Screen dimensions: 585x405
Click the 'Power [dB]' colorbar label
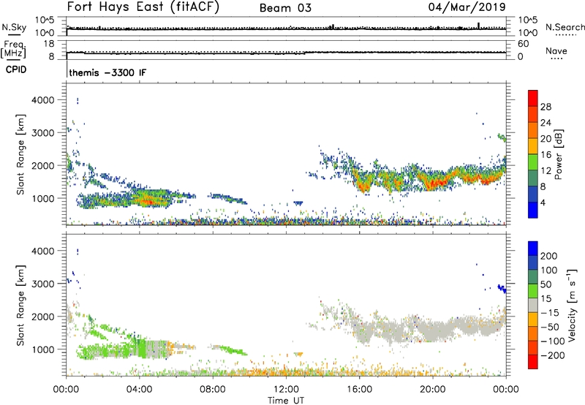(559, 154)
